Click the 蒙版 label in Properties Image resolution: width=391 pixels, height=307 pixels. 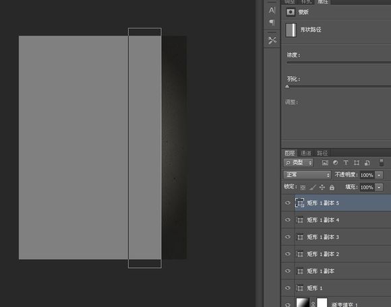303,12
